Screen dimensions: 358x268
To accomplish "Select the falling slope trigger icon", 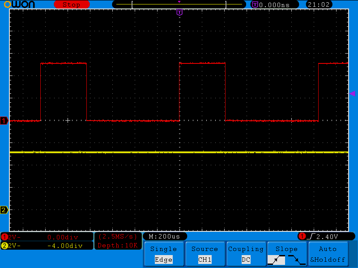I will point(297,260).
